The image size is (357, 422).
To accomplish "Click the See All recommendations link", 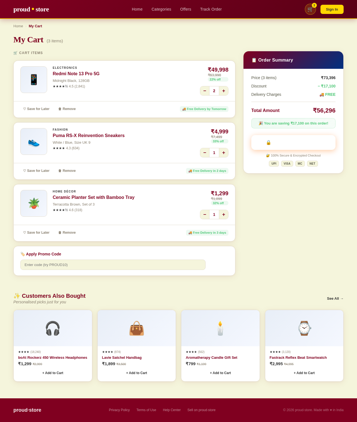I will 335,299.
